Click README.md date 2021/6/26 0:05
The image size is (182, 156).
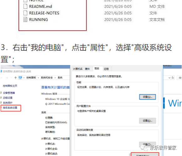point(118,7)
